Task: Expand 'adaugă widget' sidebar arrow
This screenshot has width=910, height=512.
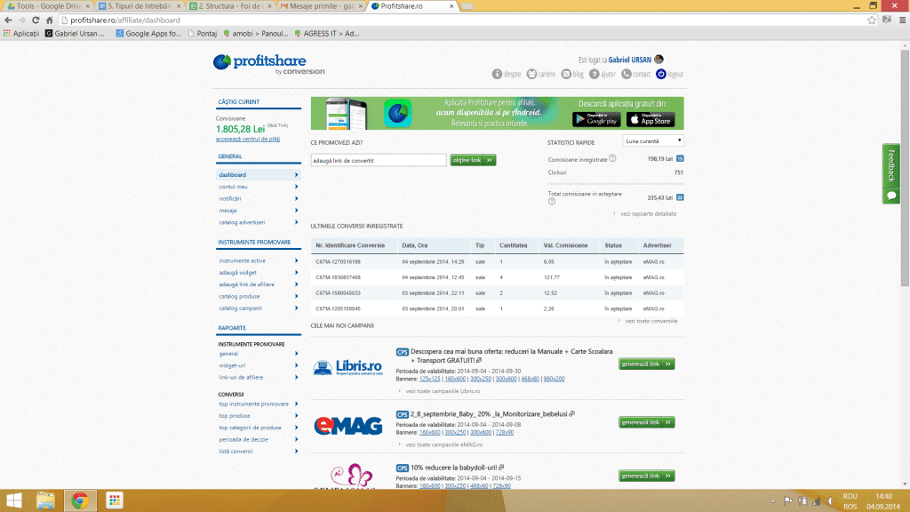Action: (x=297, y=272)
